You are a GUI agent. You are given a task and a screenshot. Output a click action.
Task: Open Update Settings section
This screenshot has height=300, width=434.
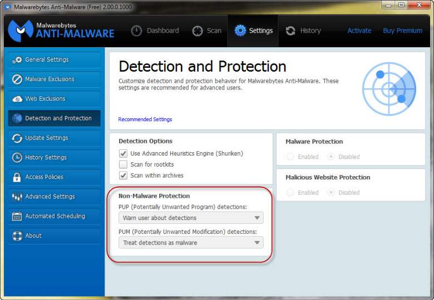pos(55,138)
